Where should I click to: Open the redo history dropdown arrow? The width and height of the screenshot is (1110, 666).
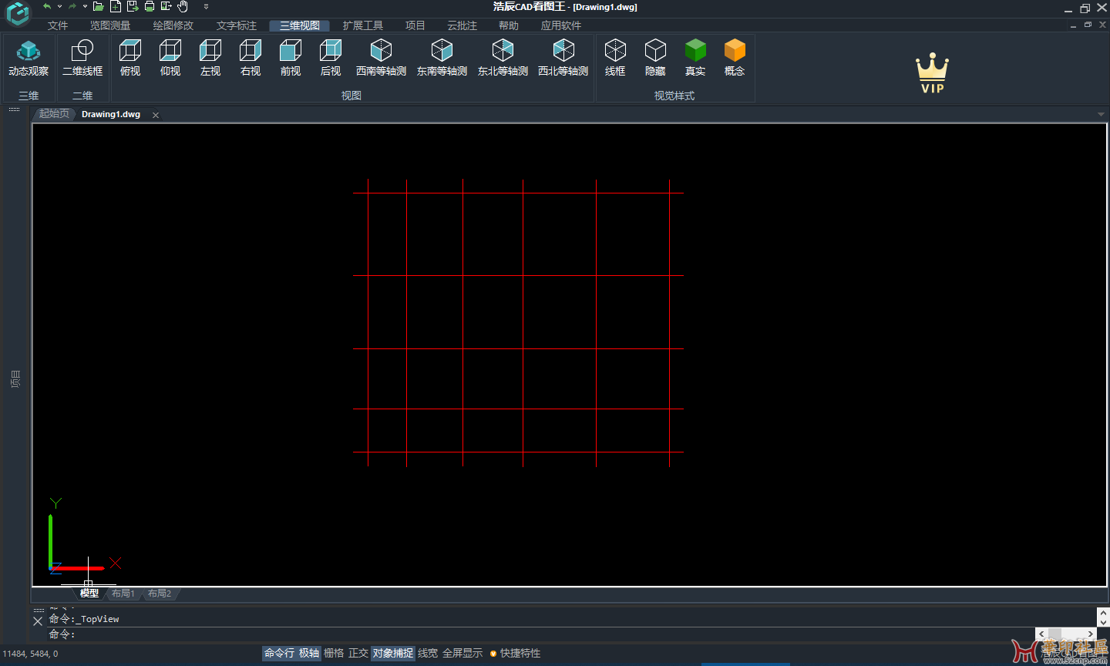(85, 6)
